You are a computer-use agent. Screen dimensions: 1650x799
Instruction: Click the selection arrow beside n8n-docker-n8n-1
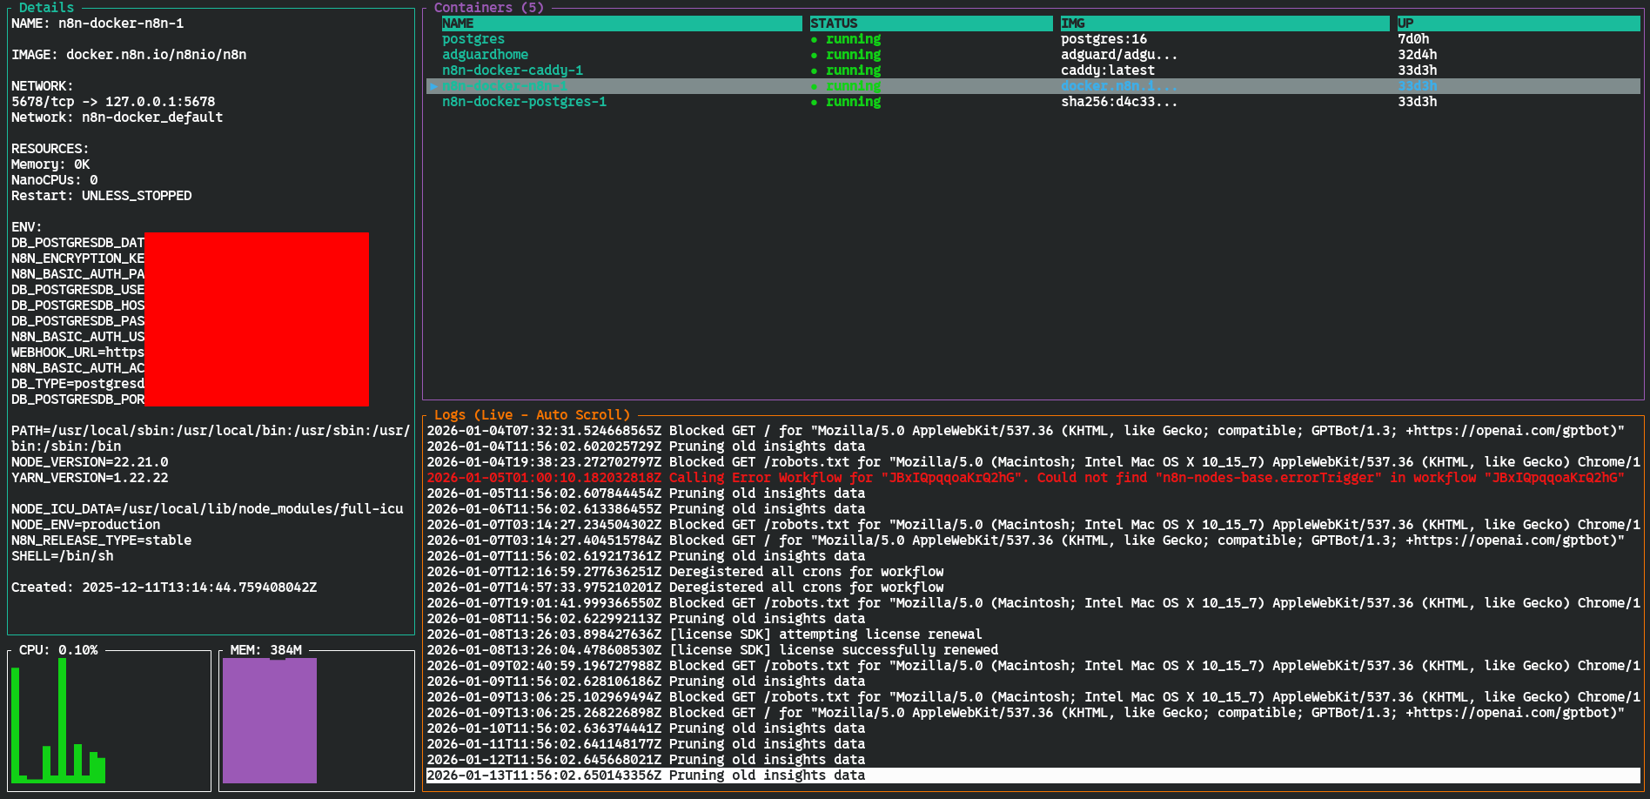point(433,86)
